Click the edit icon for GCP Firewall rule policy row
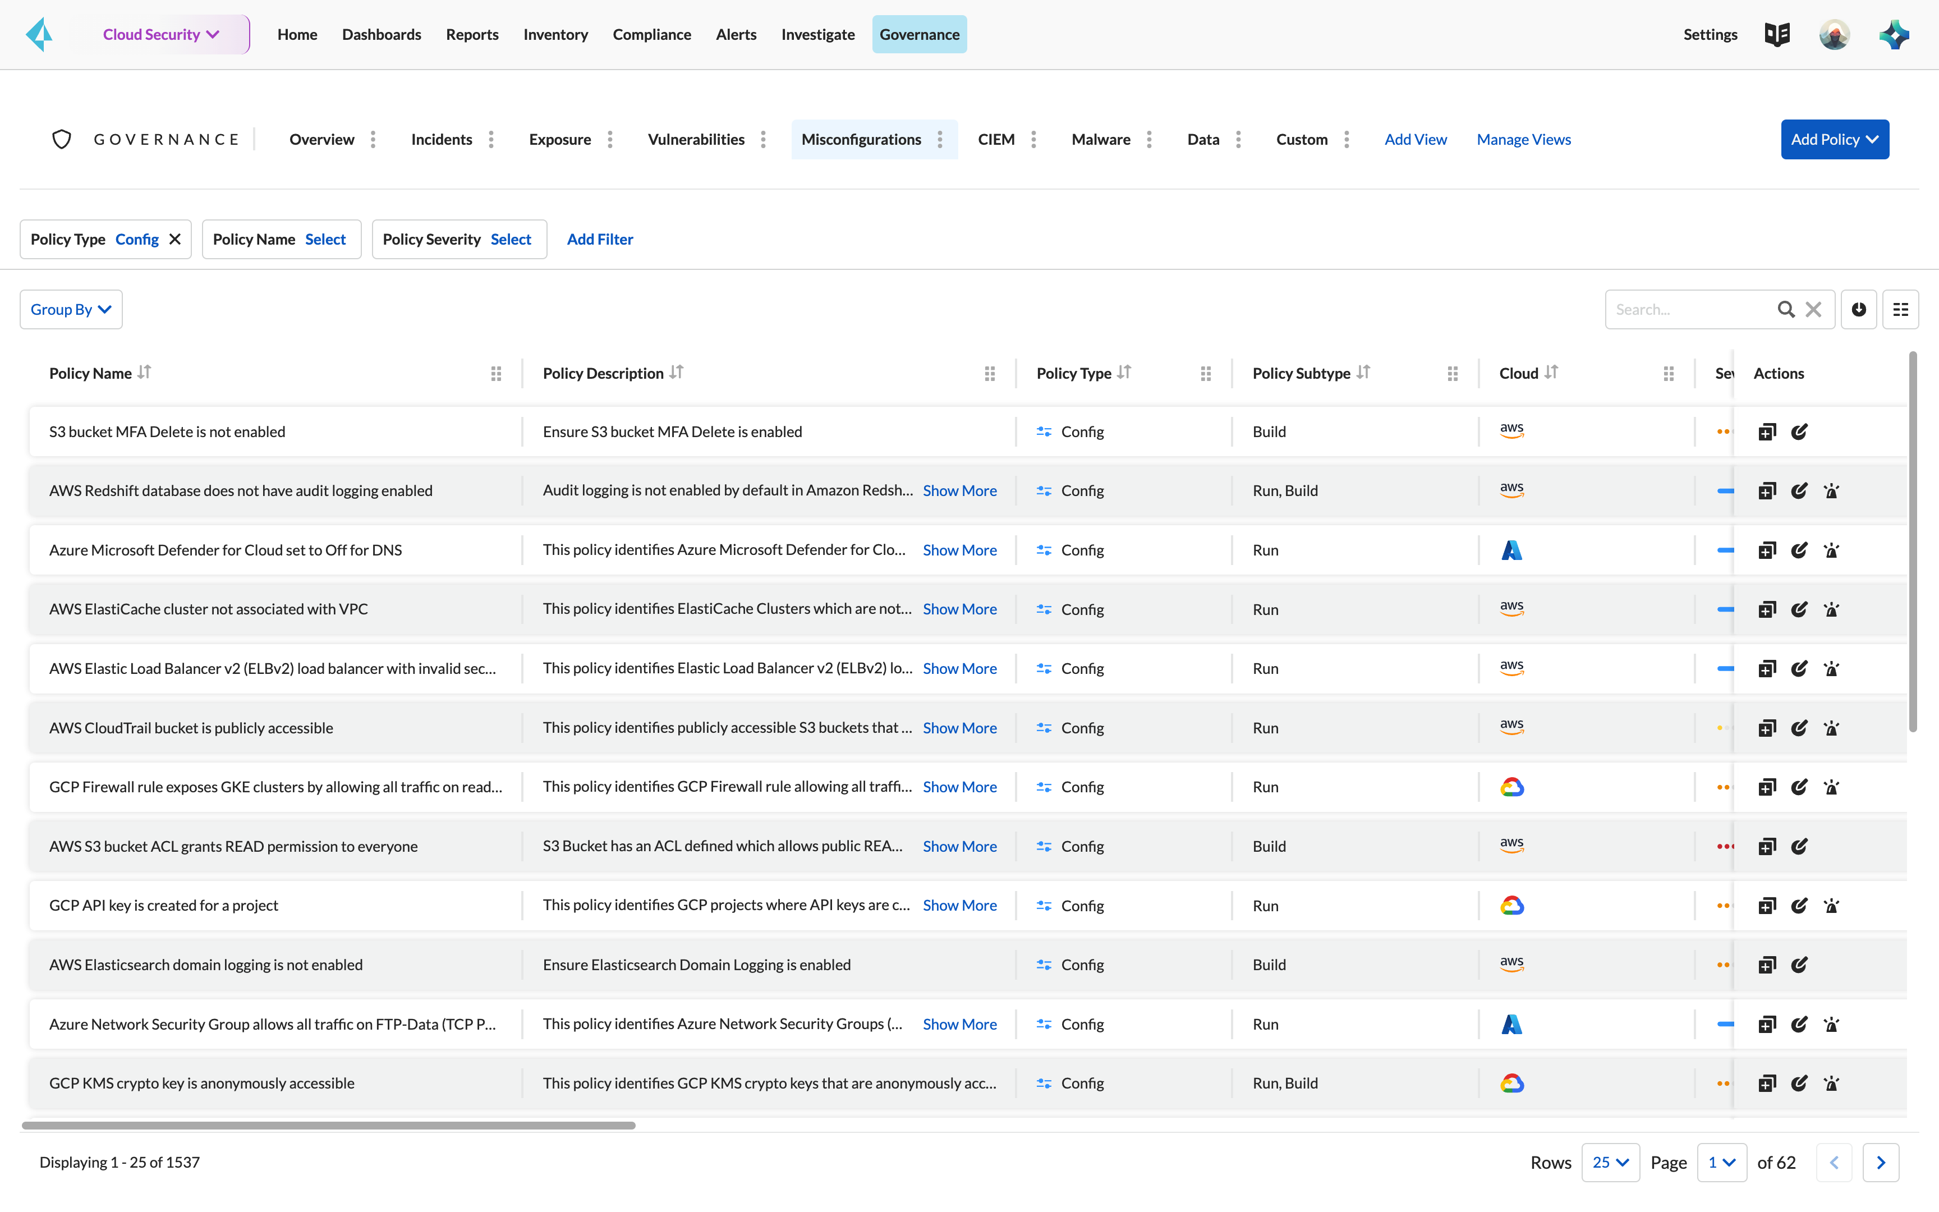 [x=1799, y=786]
